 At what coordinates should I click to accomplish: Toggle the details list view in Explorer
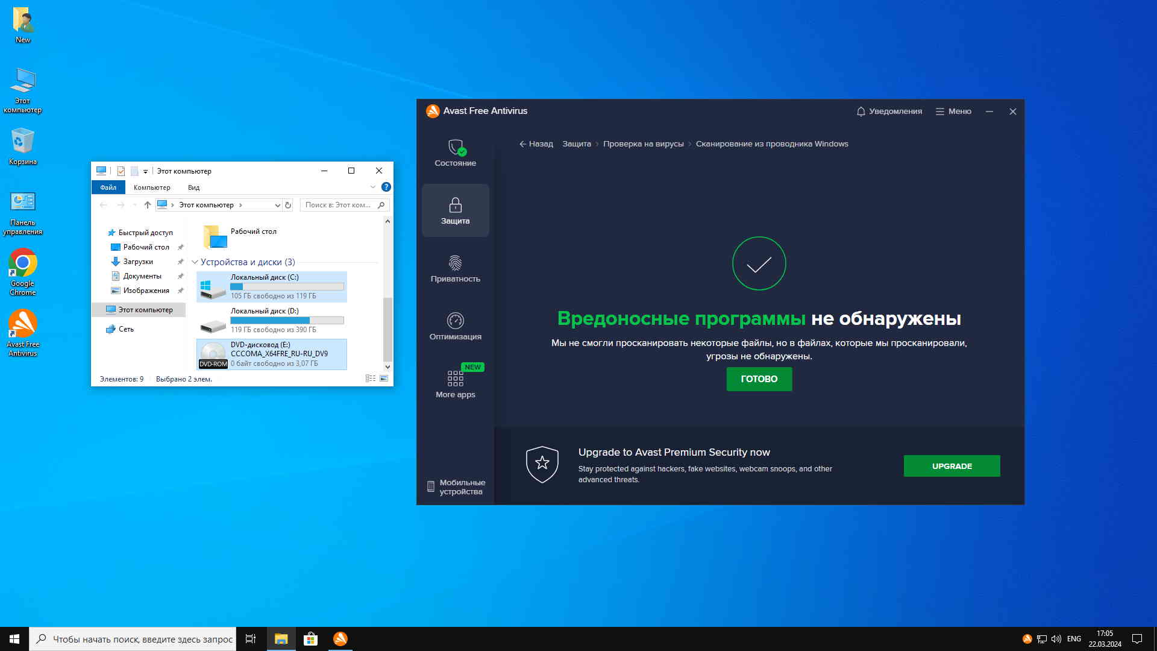pyautogui.click(x=370, y=379)
